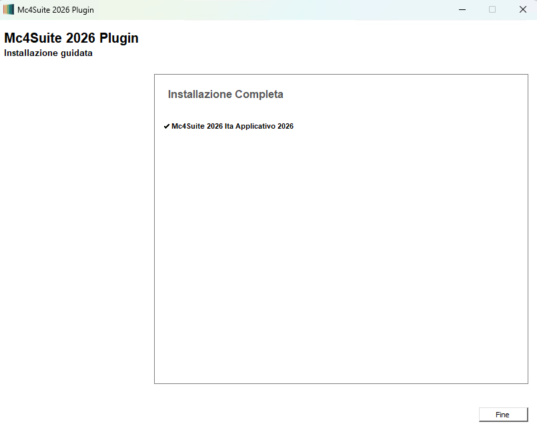Click the Mc4Suite app icon in title bar
Screen dimensions: 537x430
click(x=9, y=10)
